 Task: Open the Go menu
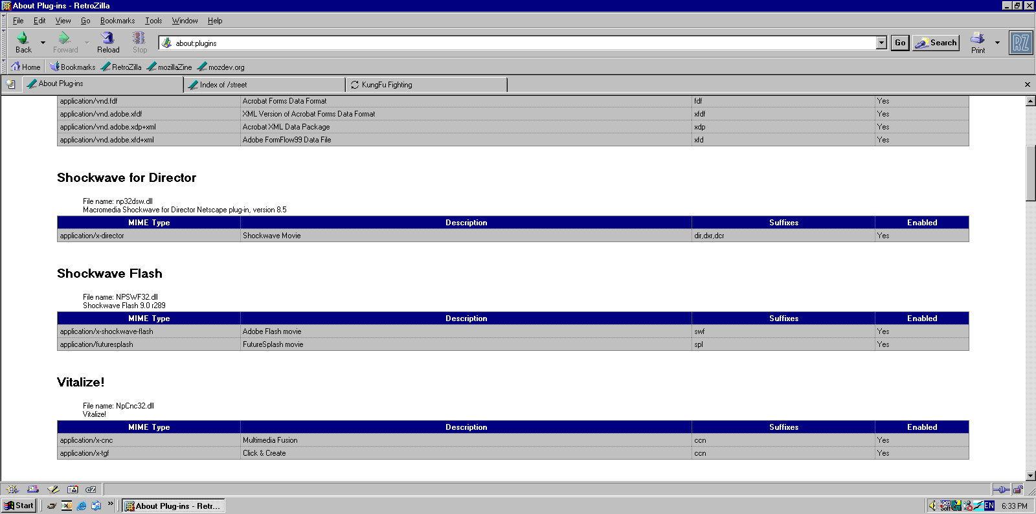[x=85, y=21]
